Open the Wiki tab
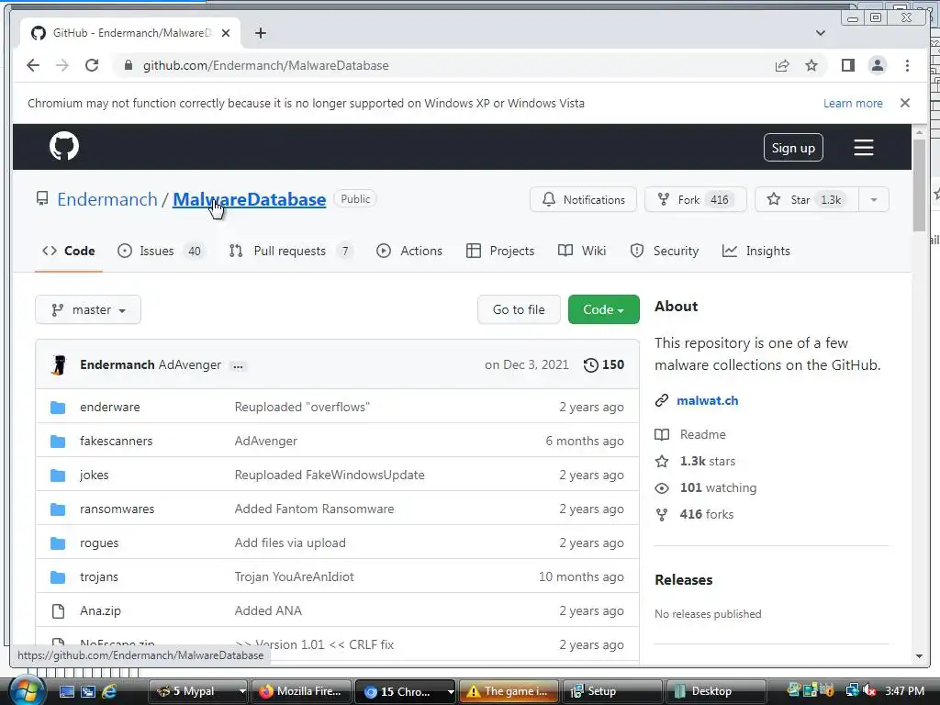This screenshot has width=940, height=705. click(x=581, y=252)
